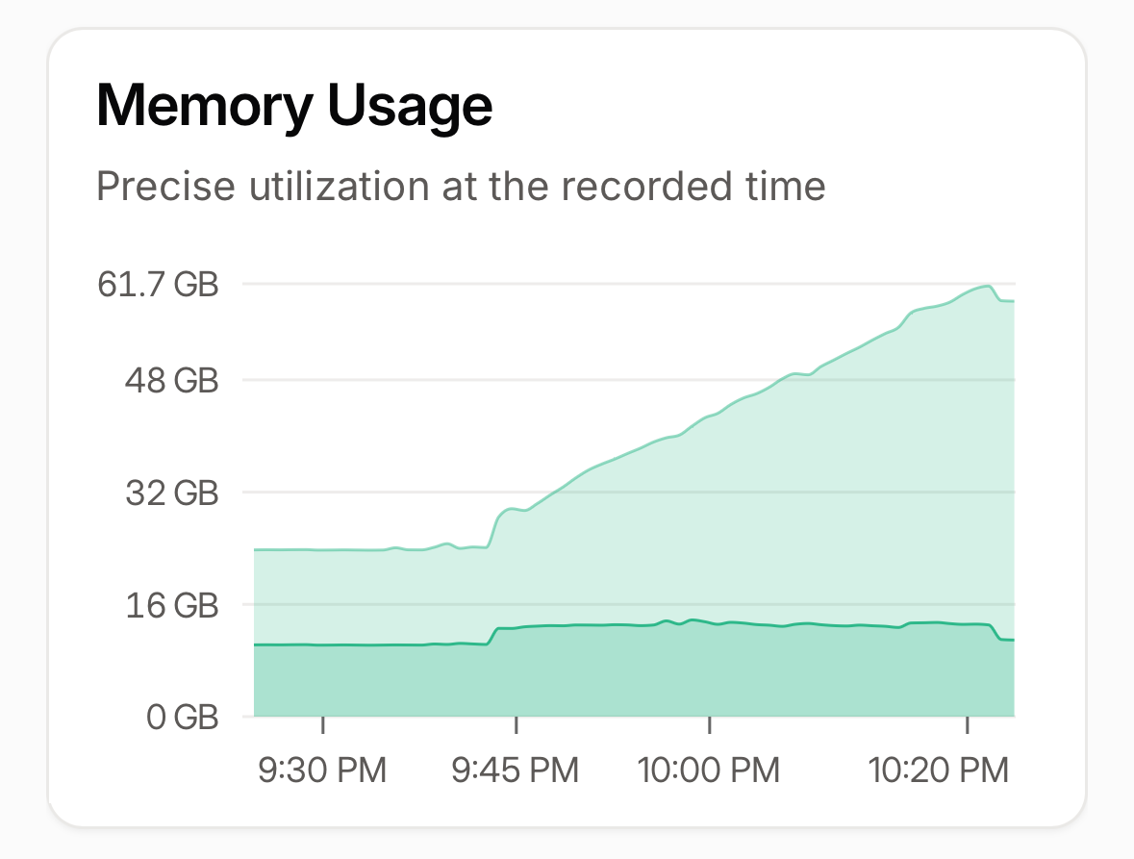The image size is (1134, 859).
Task: Click the tick mark above 10:00 PM
Action: click(710, 725)
